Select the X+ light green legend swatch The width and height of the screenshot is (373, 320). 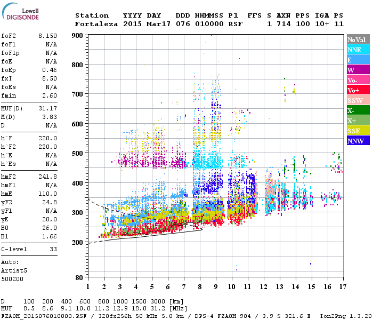[358, 120]
